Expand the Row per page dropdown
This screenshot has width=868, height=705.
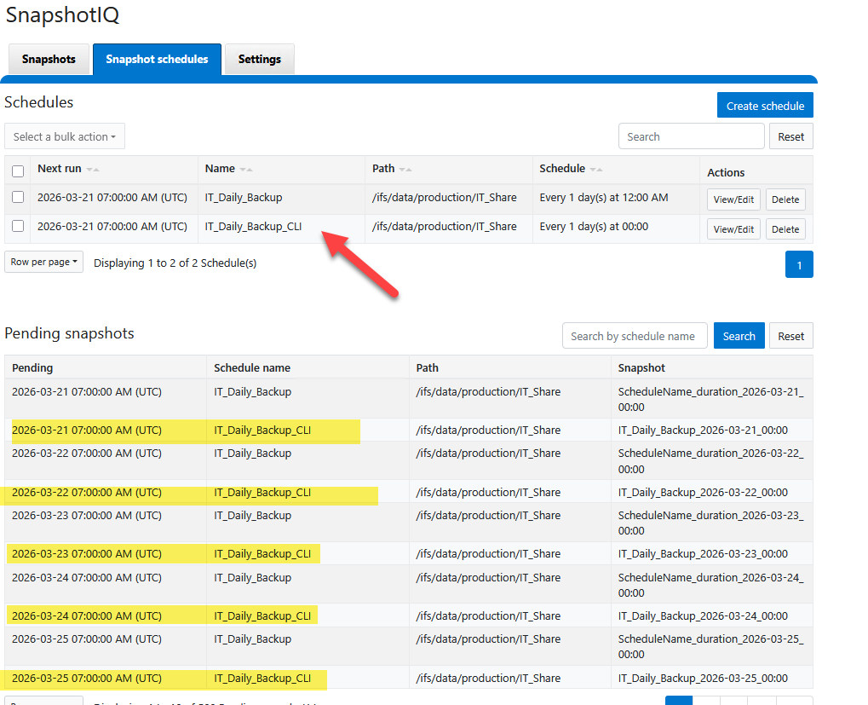coord(43,263)
